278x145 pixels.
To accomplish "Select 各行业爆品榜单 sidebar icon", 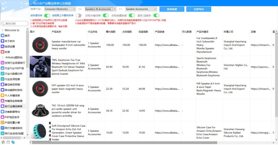I will (x=2, y=106).
